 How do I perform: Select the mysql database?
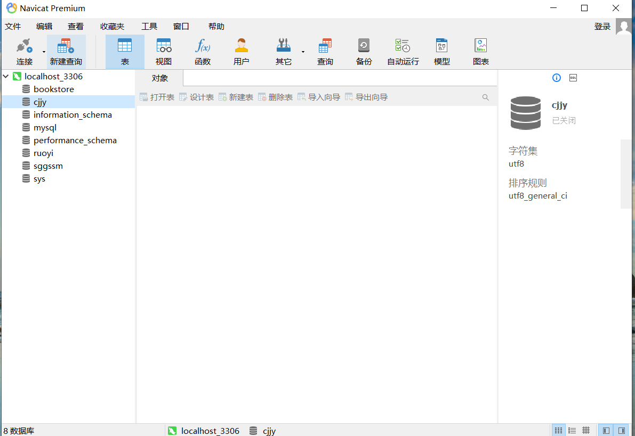(x=45, y=127)
